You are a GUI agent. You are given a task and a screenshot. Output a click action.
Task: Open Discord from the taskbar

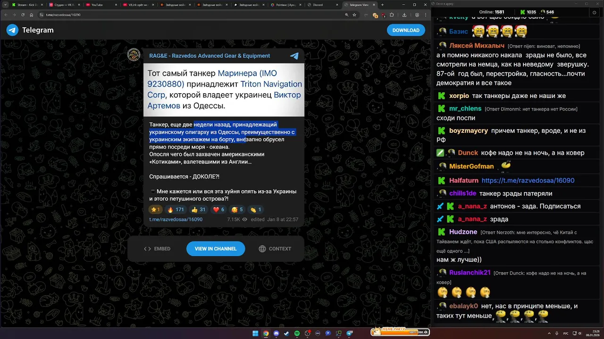pyautogui.click(x=276, y=333)
